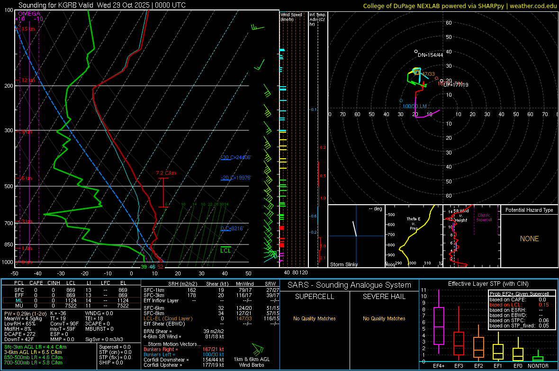Click the green LCL marker label
Viewport: 559px width, 371px height.
click(x=225, y=251)
